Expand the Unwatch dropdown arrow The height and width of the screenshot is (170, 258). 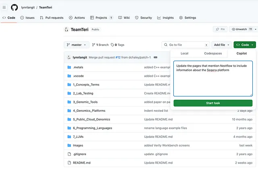tap(256, 29)
